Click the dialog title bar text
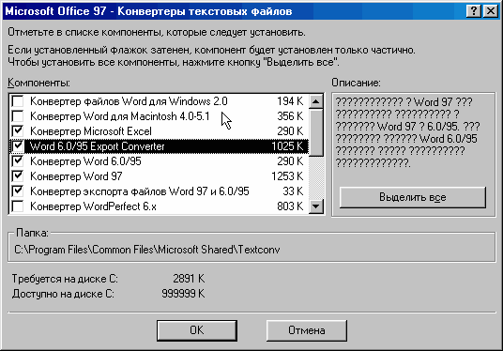The image size is (503, 351). click(148, 11)
